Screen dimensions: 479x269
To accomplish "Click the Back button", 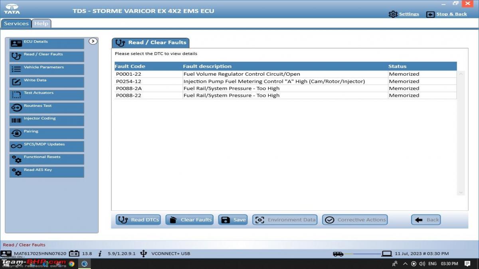I will [x=426, y=220].
